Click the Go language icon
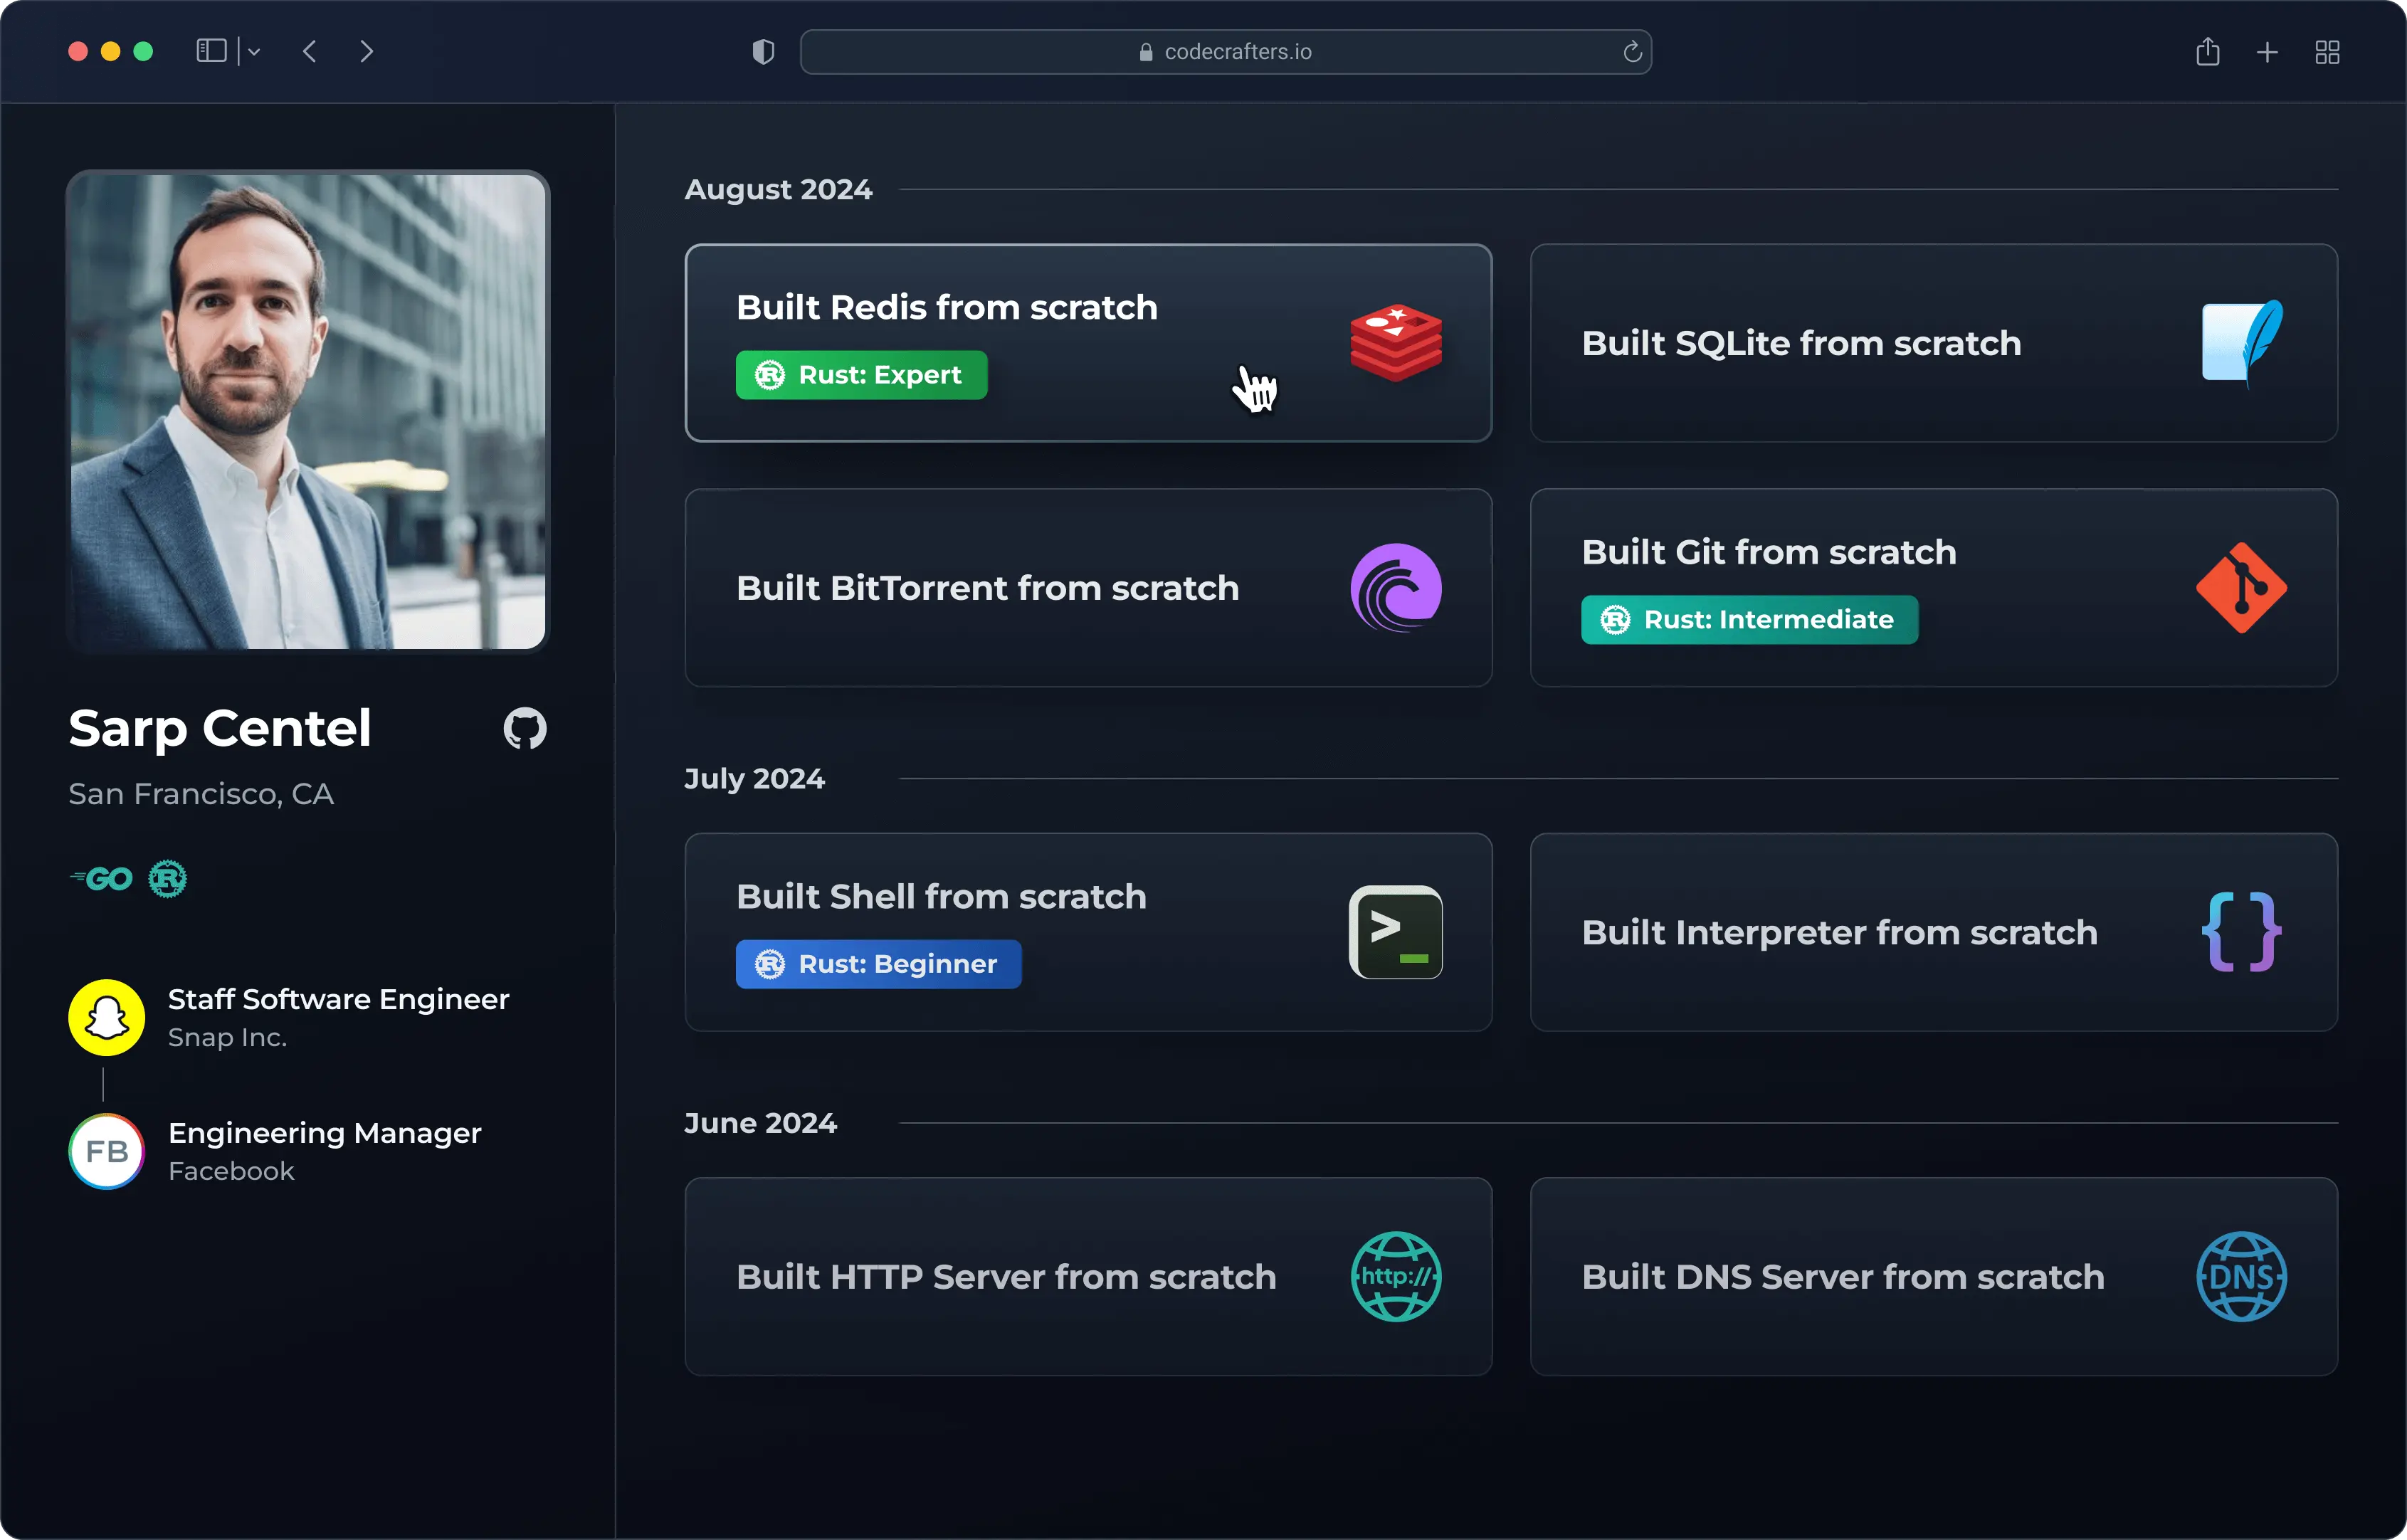Viewport: 2407px width, 1540px height. pos(101,878)
